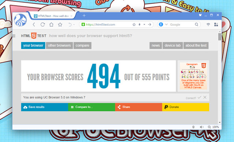This screenshot has height=142, width=234.
Task: Click the go arrow in address bar
Action: coord(150,24)
